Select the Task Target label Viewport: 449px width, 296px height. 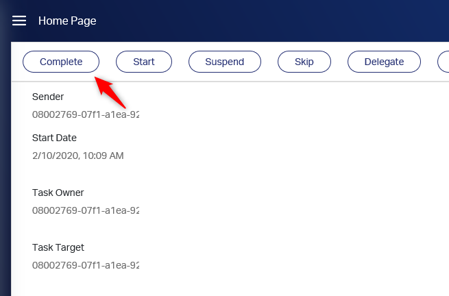click(58, 247)
